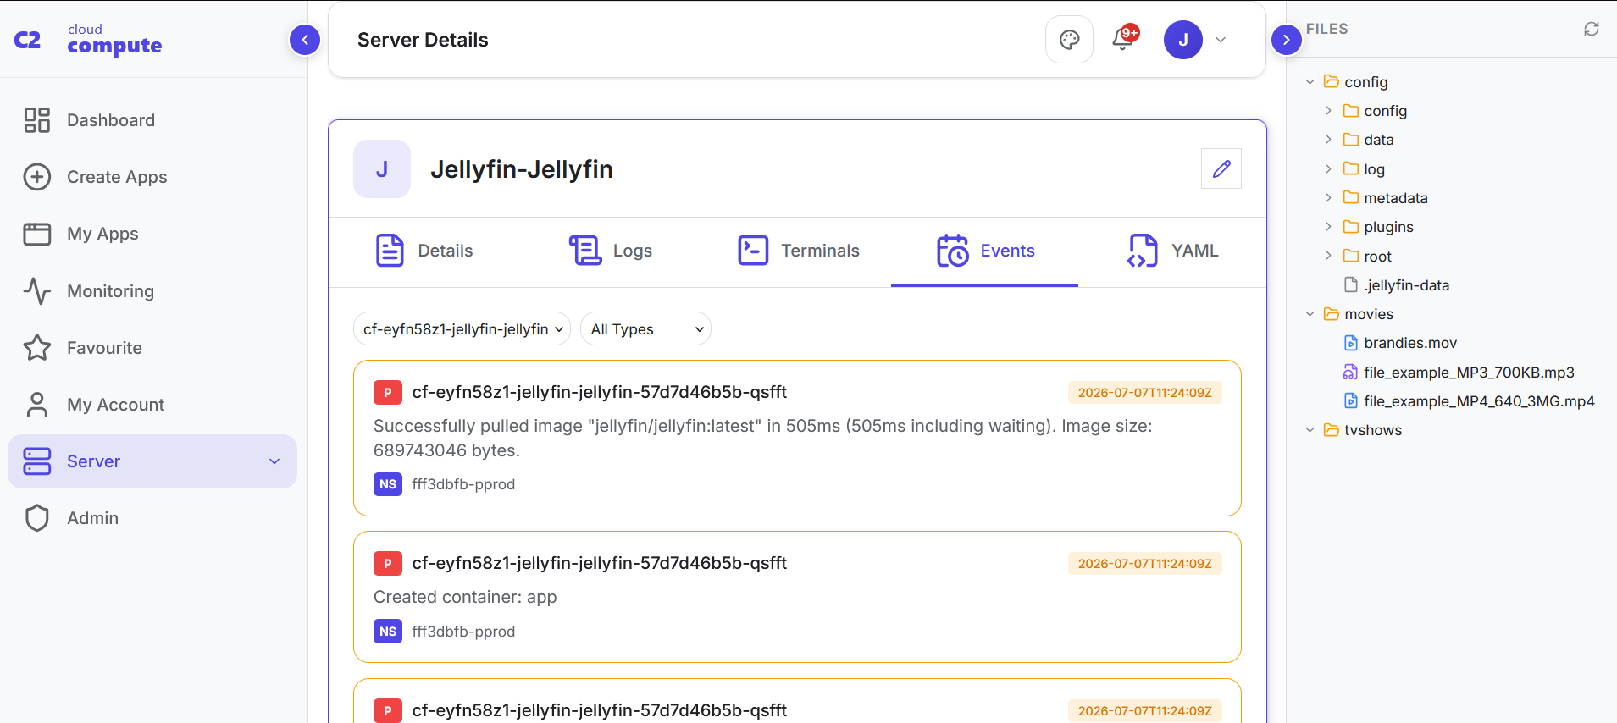The image size is (1617, 723).
Task: Click the J user avatar
Action: (x=1183, y=40)
